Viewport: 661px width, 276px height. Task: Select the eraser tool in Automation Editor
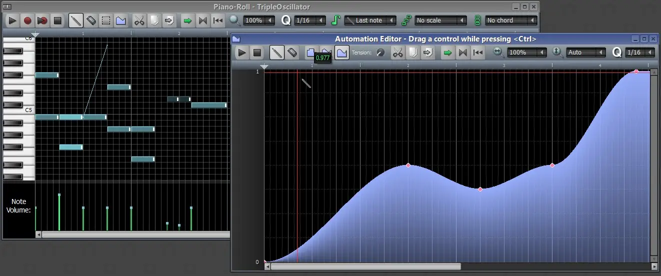point(292,52)
